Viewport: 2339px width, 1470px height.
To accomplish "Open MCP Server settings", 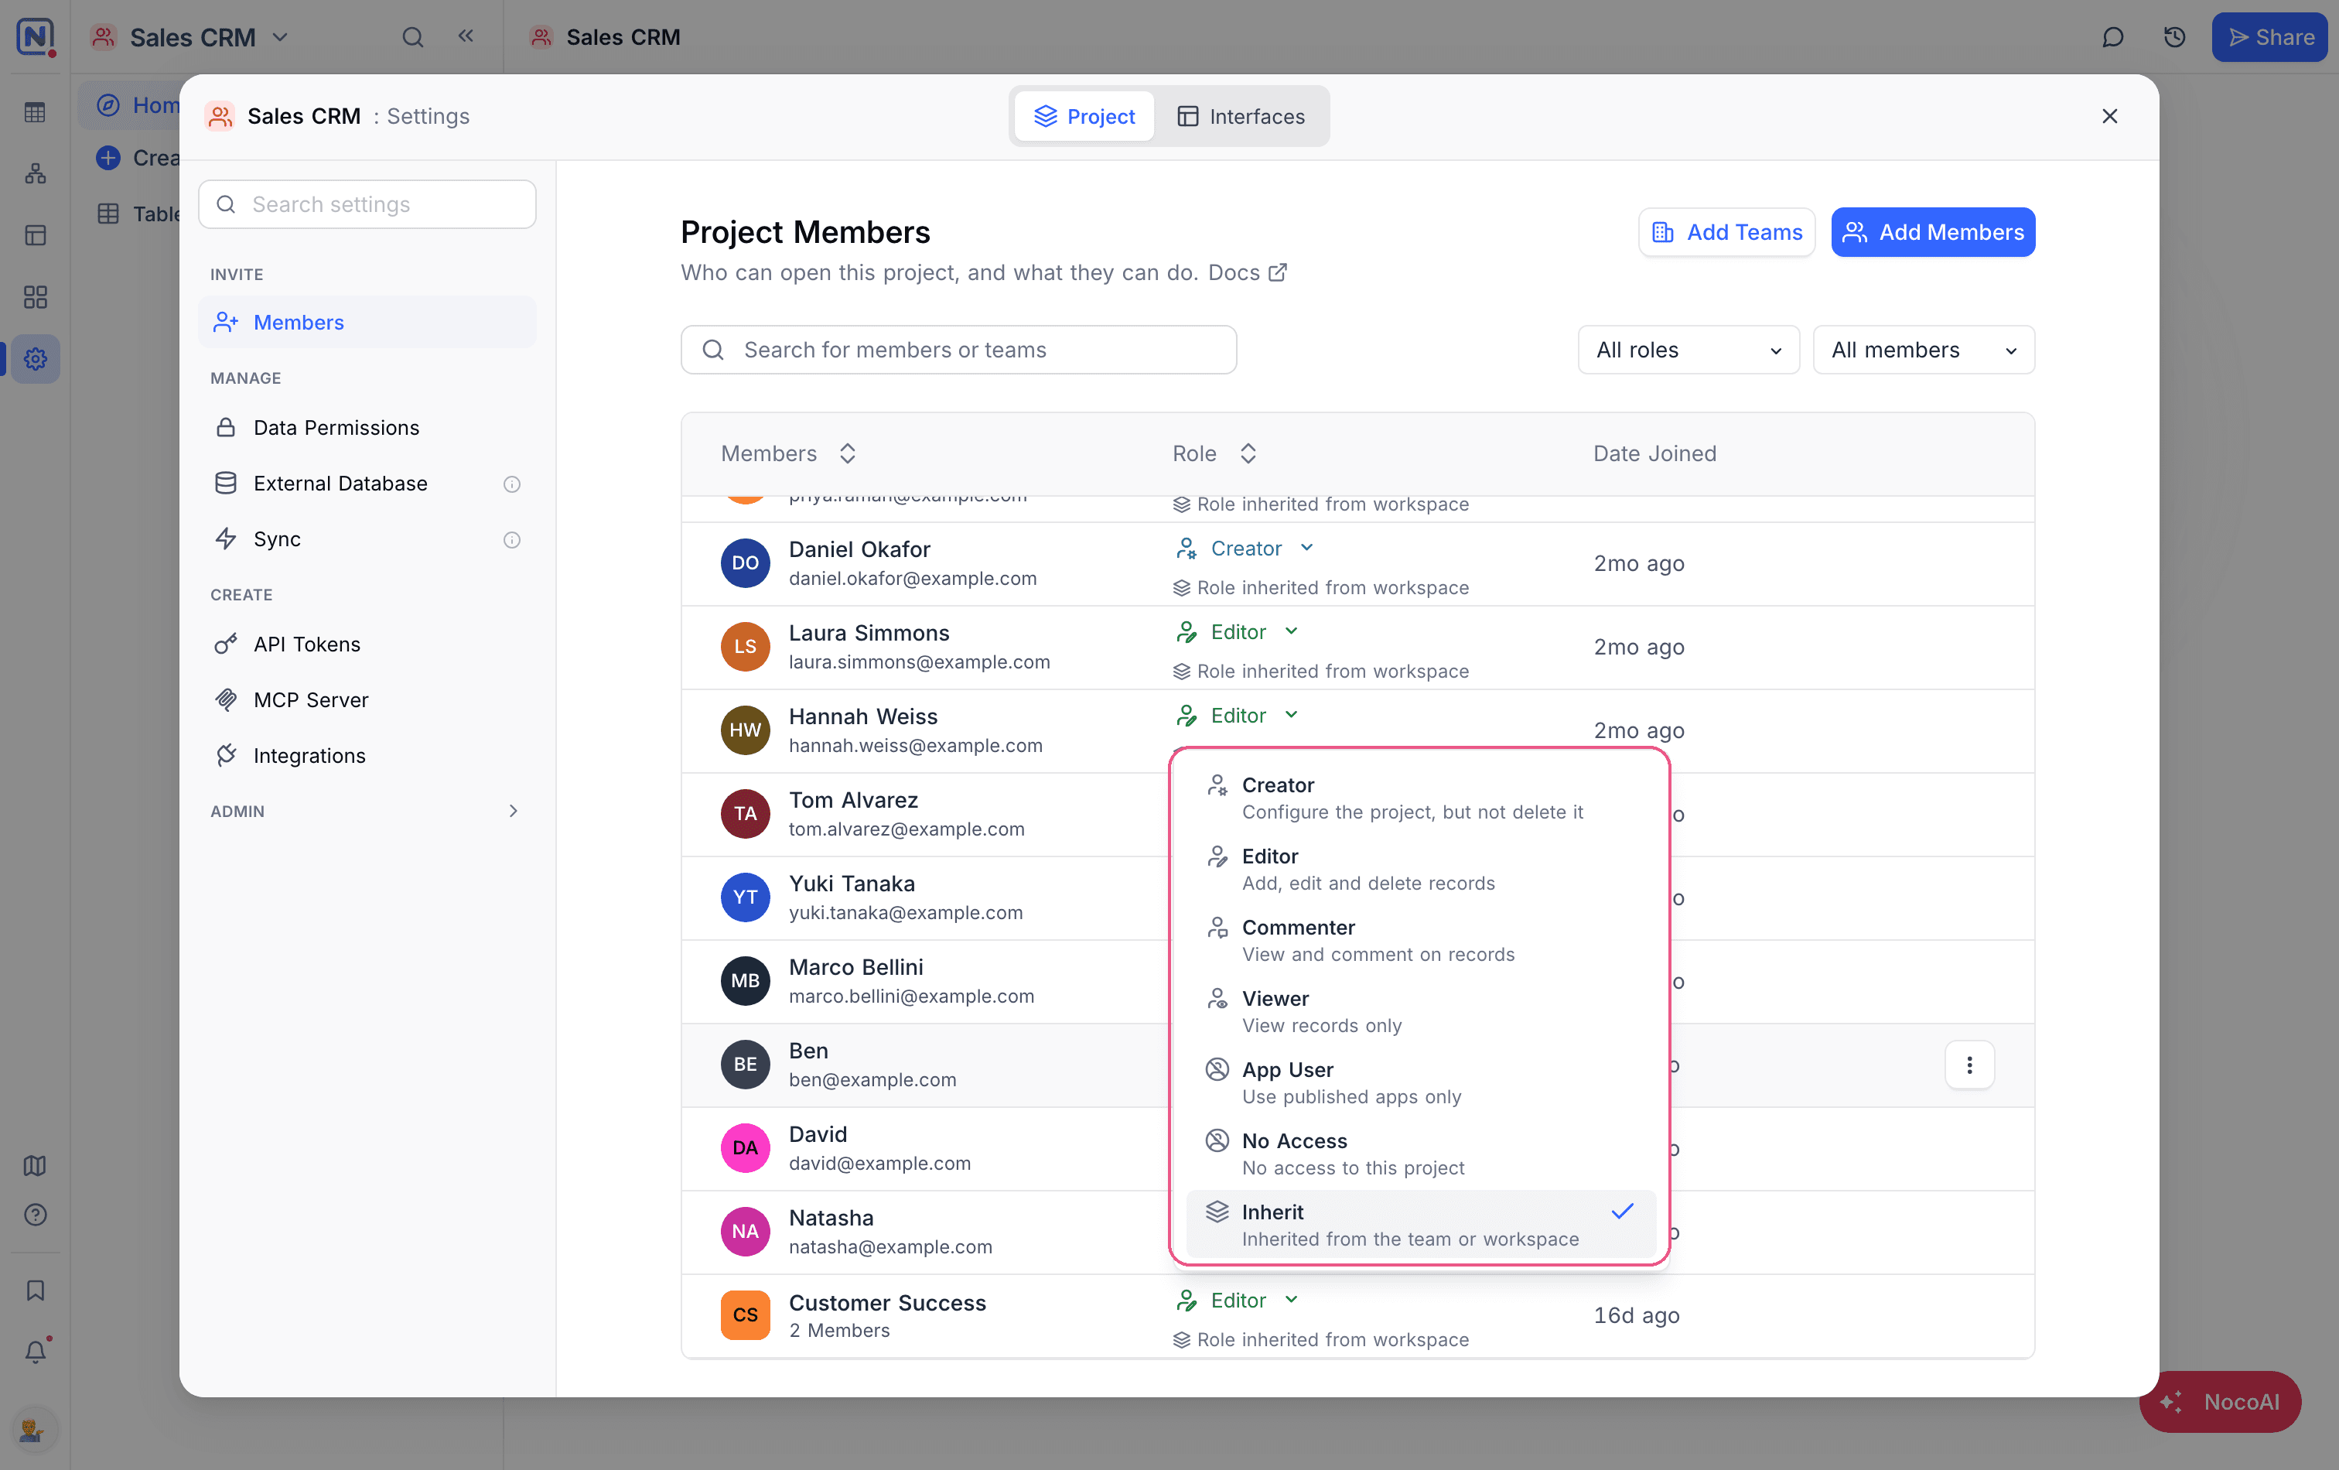I will [367, 700].
